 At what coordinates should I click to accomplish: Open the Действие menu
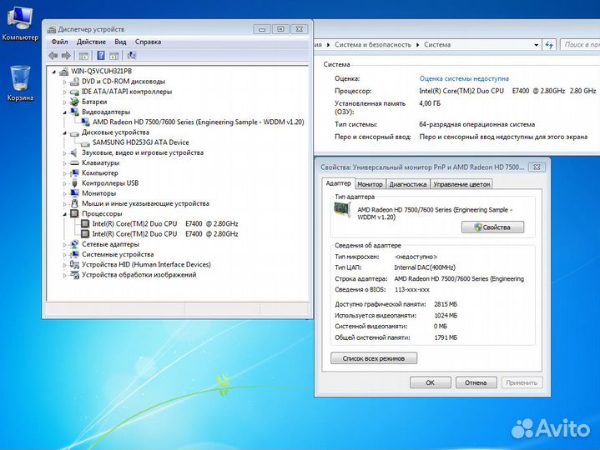91,42
